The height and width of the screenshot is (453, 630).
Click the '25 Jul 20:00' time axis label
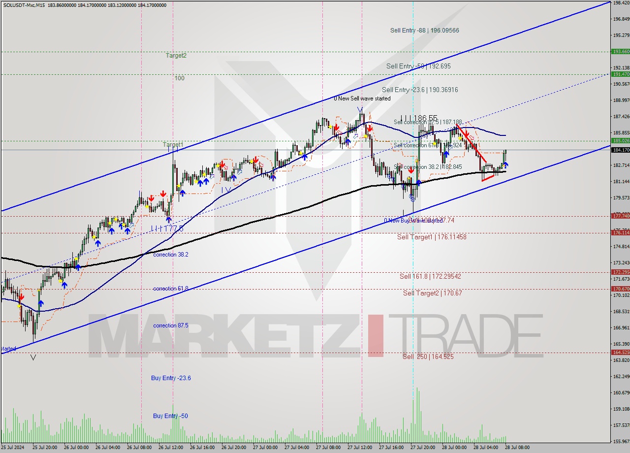[46, 448]
